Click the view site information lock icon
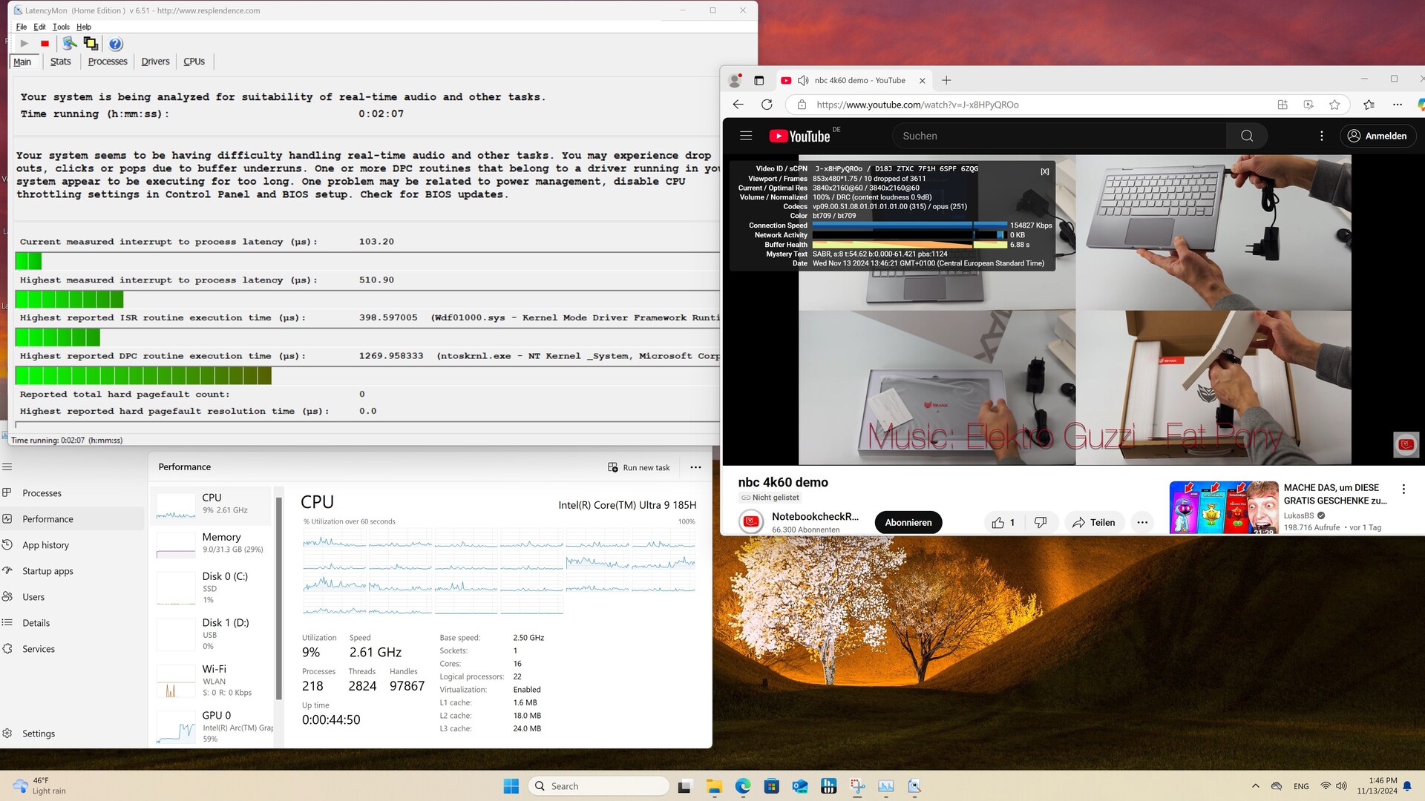The image size is (1425, 801). point(802,105)
